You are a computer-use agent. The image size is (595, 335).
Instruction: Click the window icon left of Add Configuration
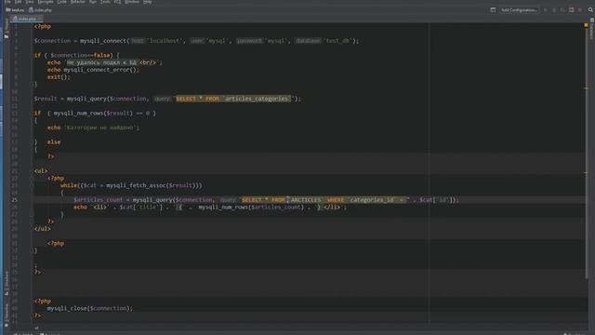(493, 10)
